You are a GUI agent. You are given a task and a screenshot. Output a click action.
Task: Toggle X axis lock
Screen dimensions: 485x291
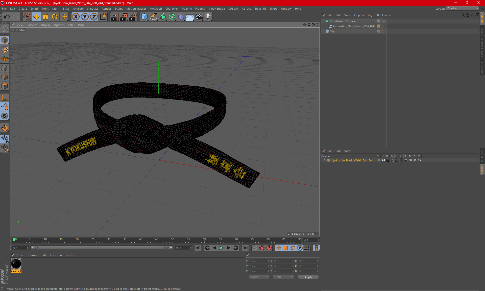[76, 17]
